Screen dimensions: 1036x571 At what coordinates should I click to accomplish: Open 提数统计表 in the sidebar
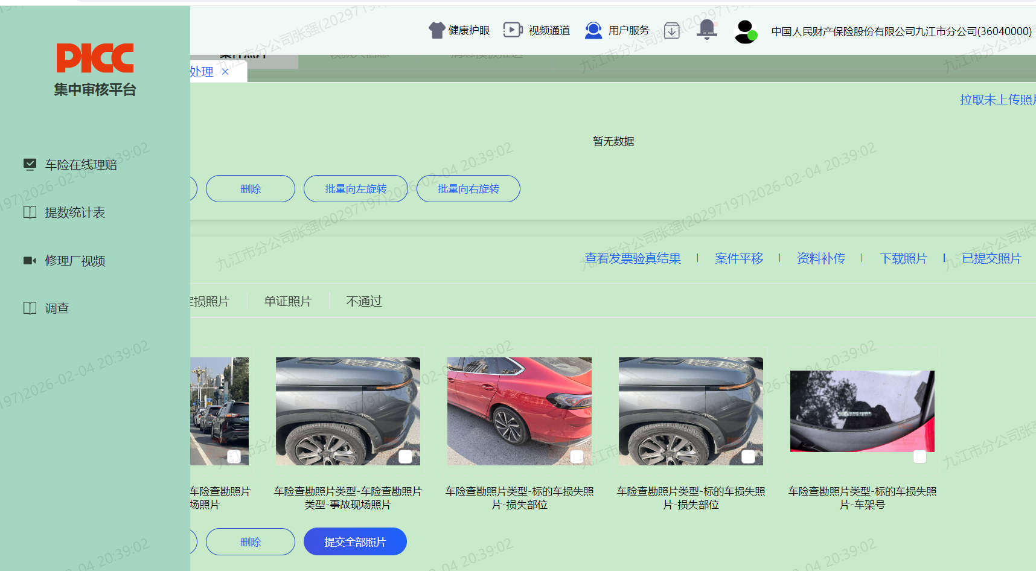pyautogui.click(x=75, y=212)
